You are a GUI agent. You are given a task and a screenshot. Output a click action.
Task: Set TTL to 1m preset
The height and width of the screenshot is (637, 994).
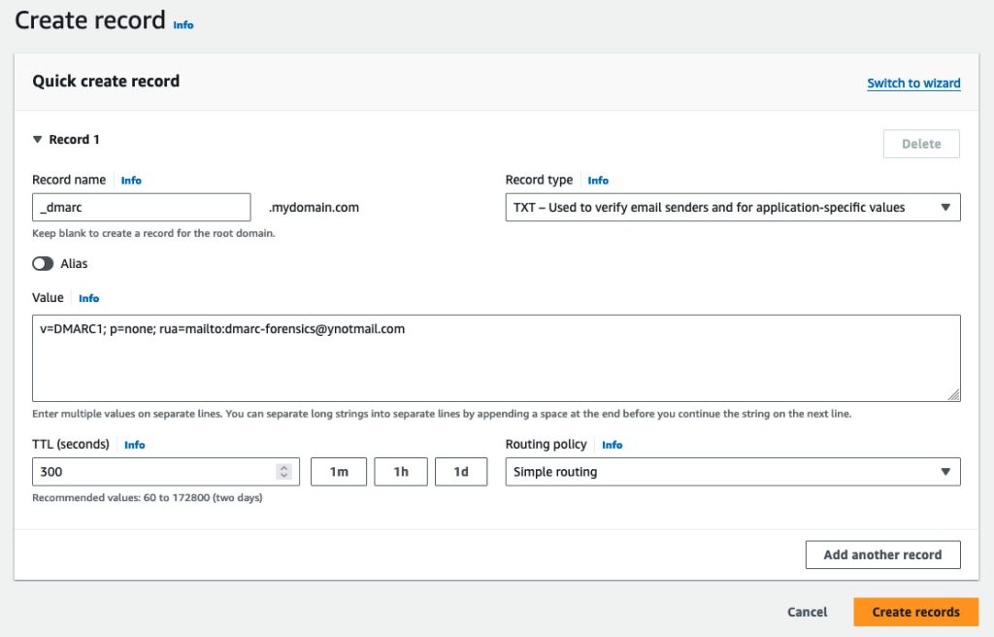[339, 472]
